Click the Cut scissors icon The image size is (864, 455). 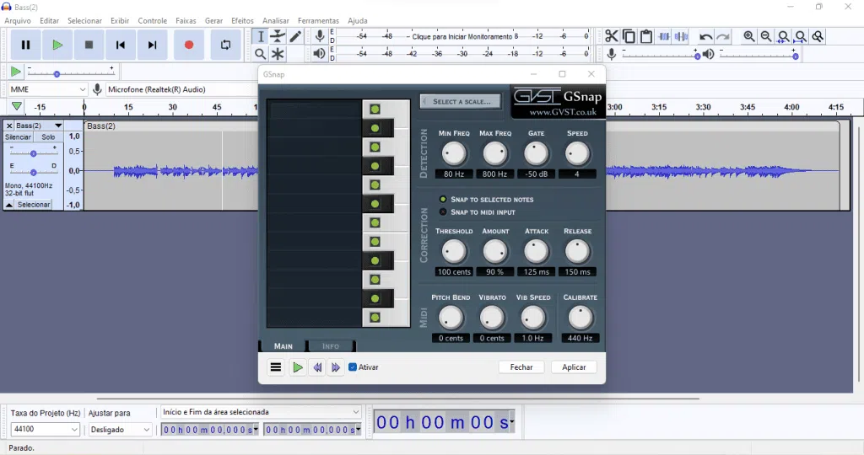click(x=611, y=36)
